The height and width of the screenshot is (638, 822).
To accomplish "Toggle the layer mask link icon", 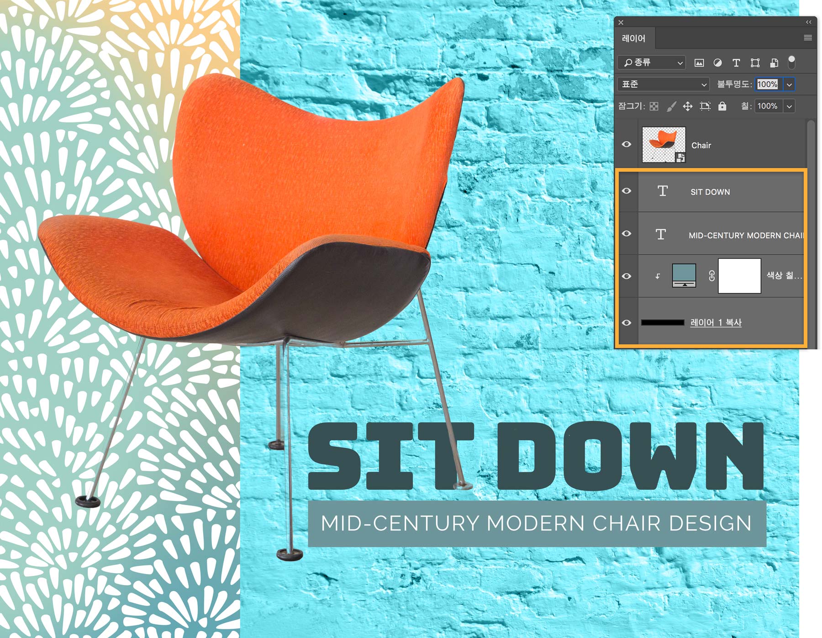I will [711, 275].
